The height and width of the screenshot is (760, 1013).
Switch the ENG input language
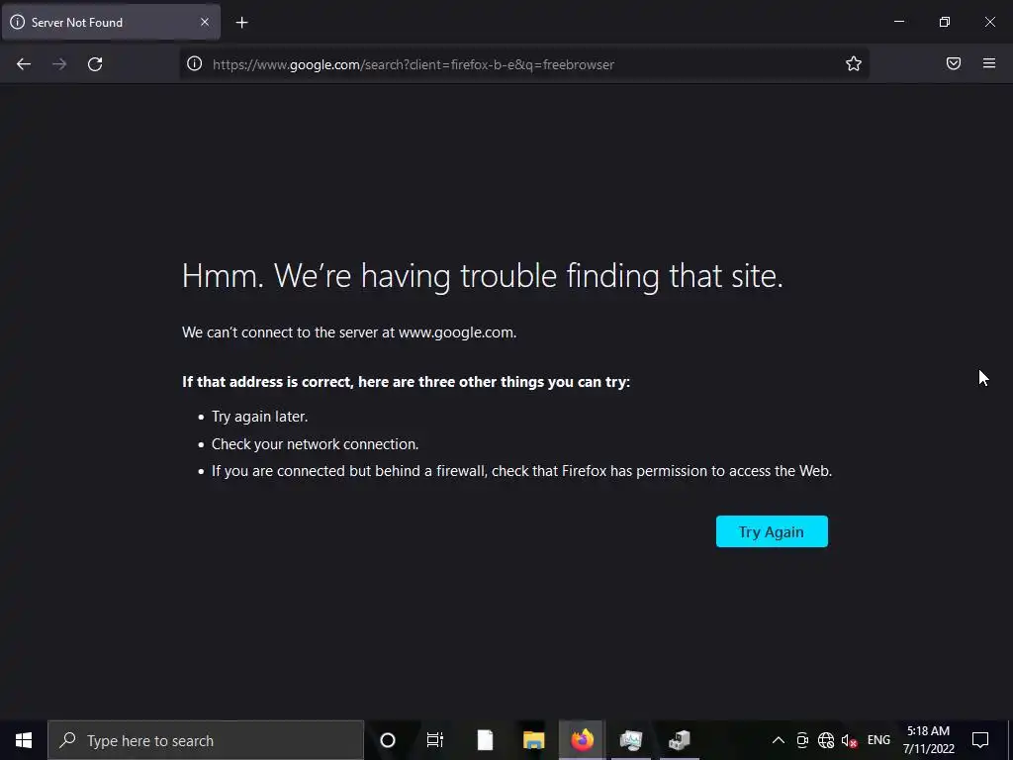pos(878,740)
